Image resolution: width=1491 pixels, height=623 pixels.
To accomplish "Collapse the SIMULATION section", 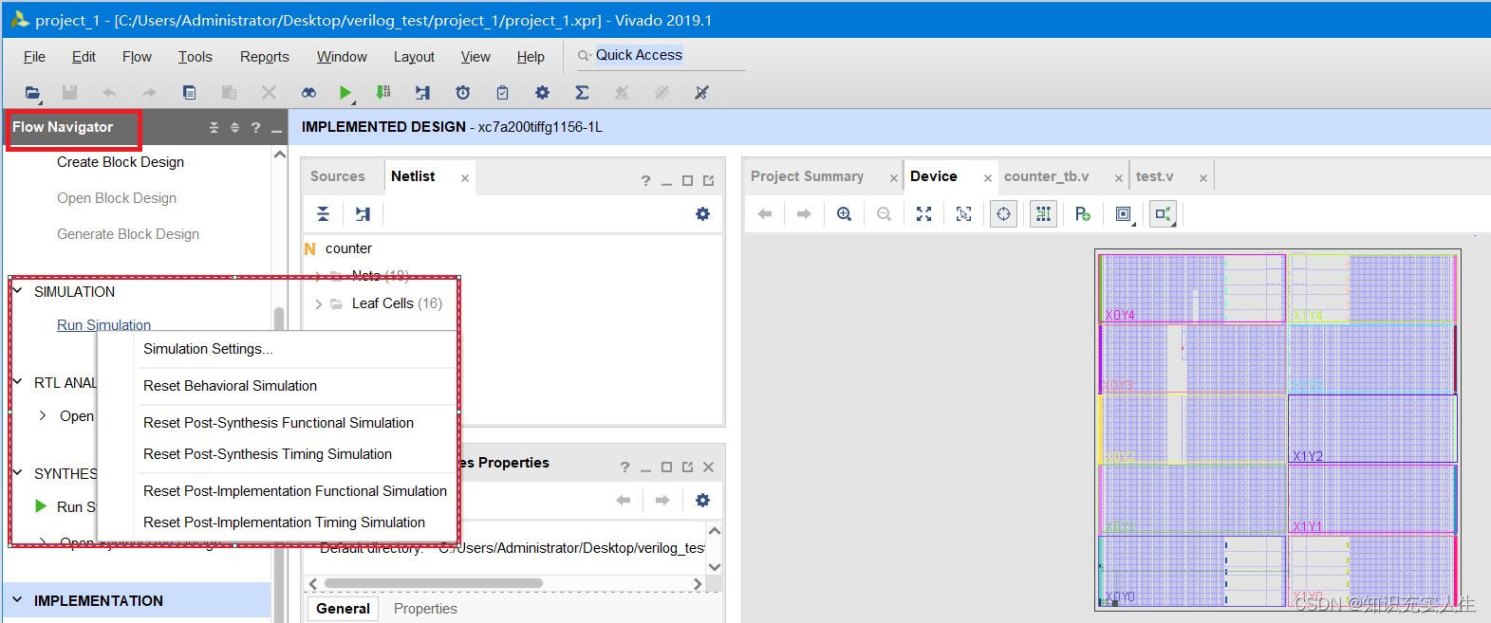I will coord(17,291).
